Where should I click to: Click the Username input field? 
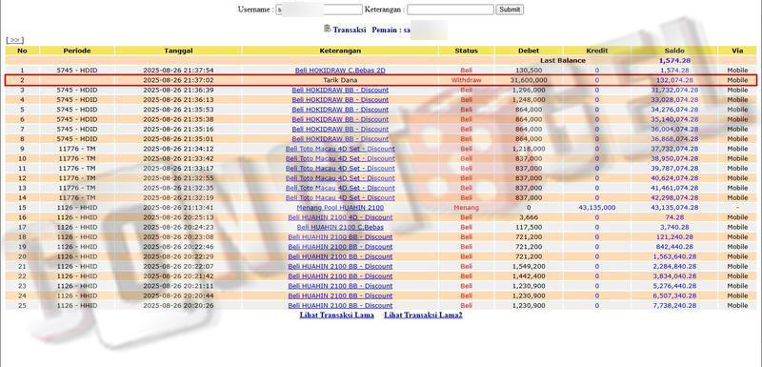[319, 10]
